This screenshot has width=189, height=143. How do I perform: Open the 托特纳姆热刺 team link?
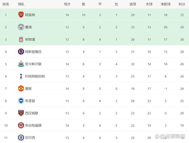point(35,76)
